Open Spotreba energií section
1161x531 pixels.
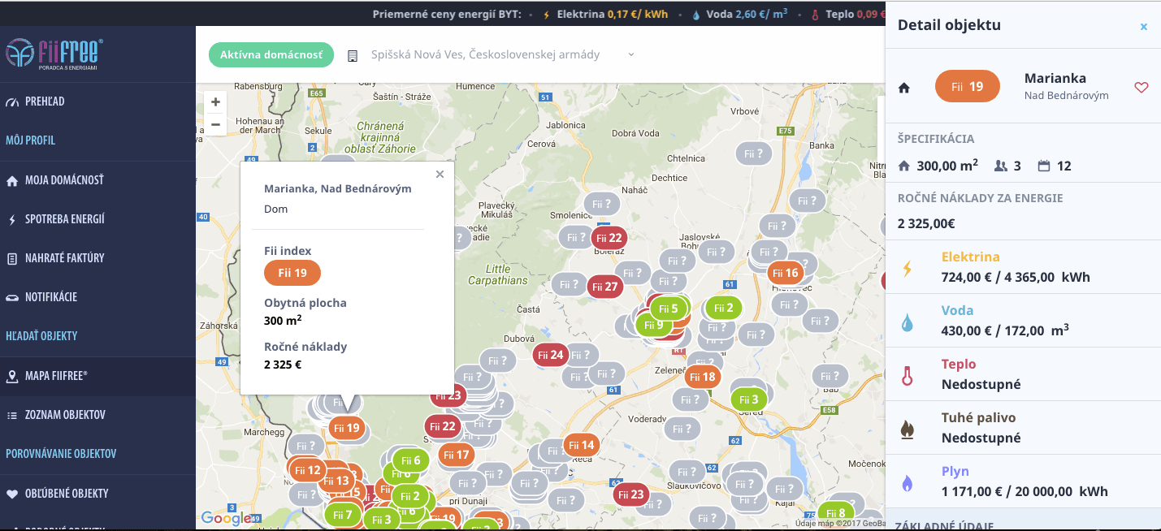click(64, 219)
